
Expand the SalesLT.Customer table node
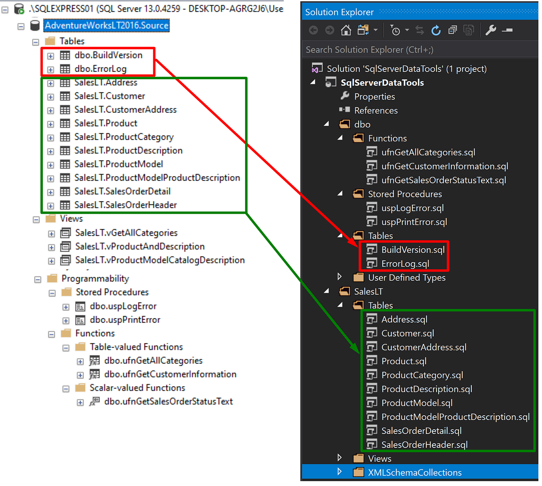[50, 97]
